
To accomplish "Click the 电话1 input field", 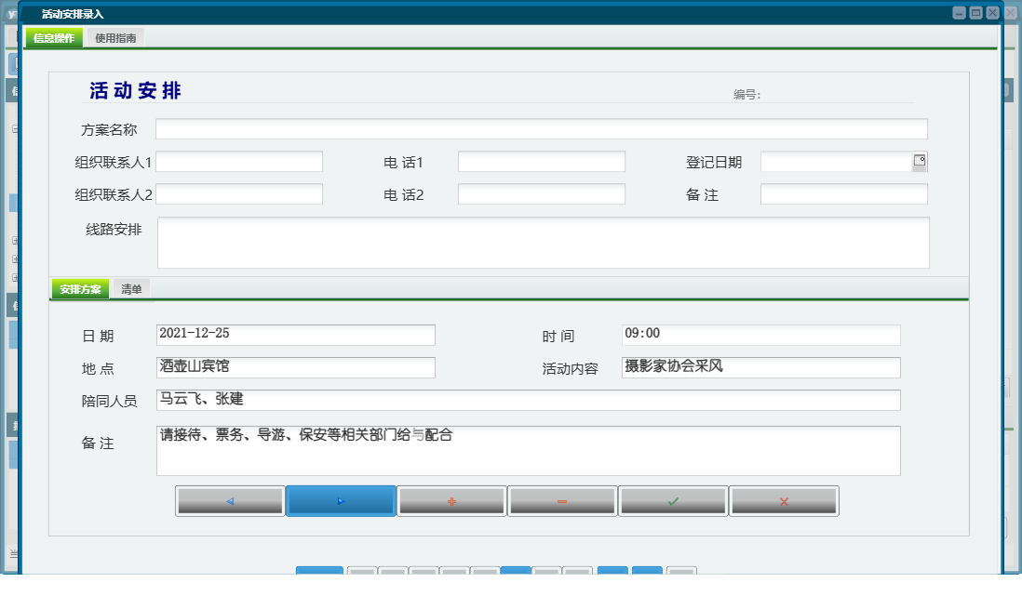I will (542, 162).
